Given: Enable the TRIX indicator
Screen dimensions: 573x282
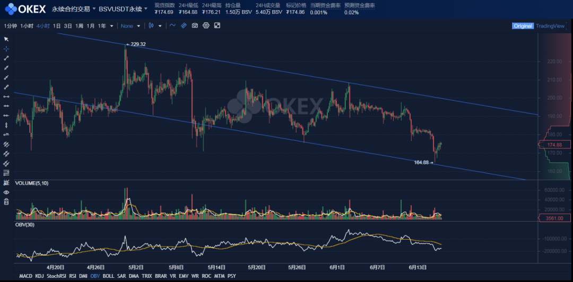Looking at the screenshot, I should click(x=147, y=276).
